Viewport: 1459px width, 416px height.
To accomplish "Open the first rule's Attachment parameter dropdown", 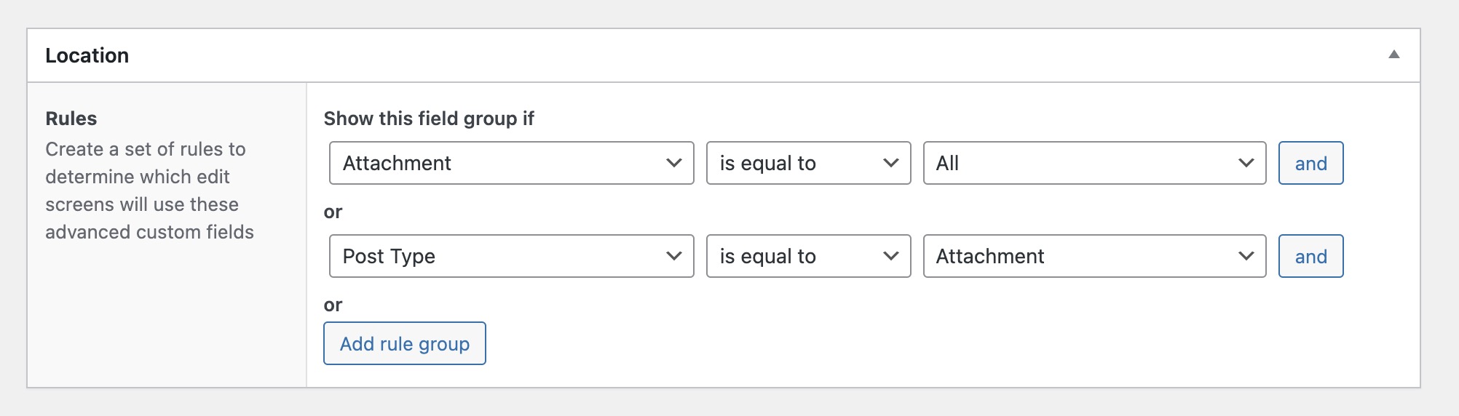I will pos(495,163).
